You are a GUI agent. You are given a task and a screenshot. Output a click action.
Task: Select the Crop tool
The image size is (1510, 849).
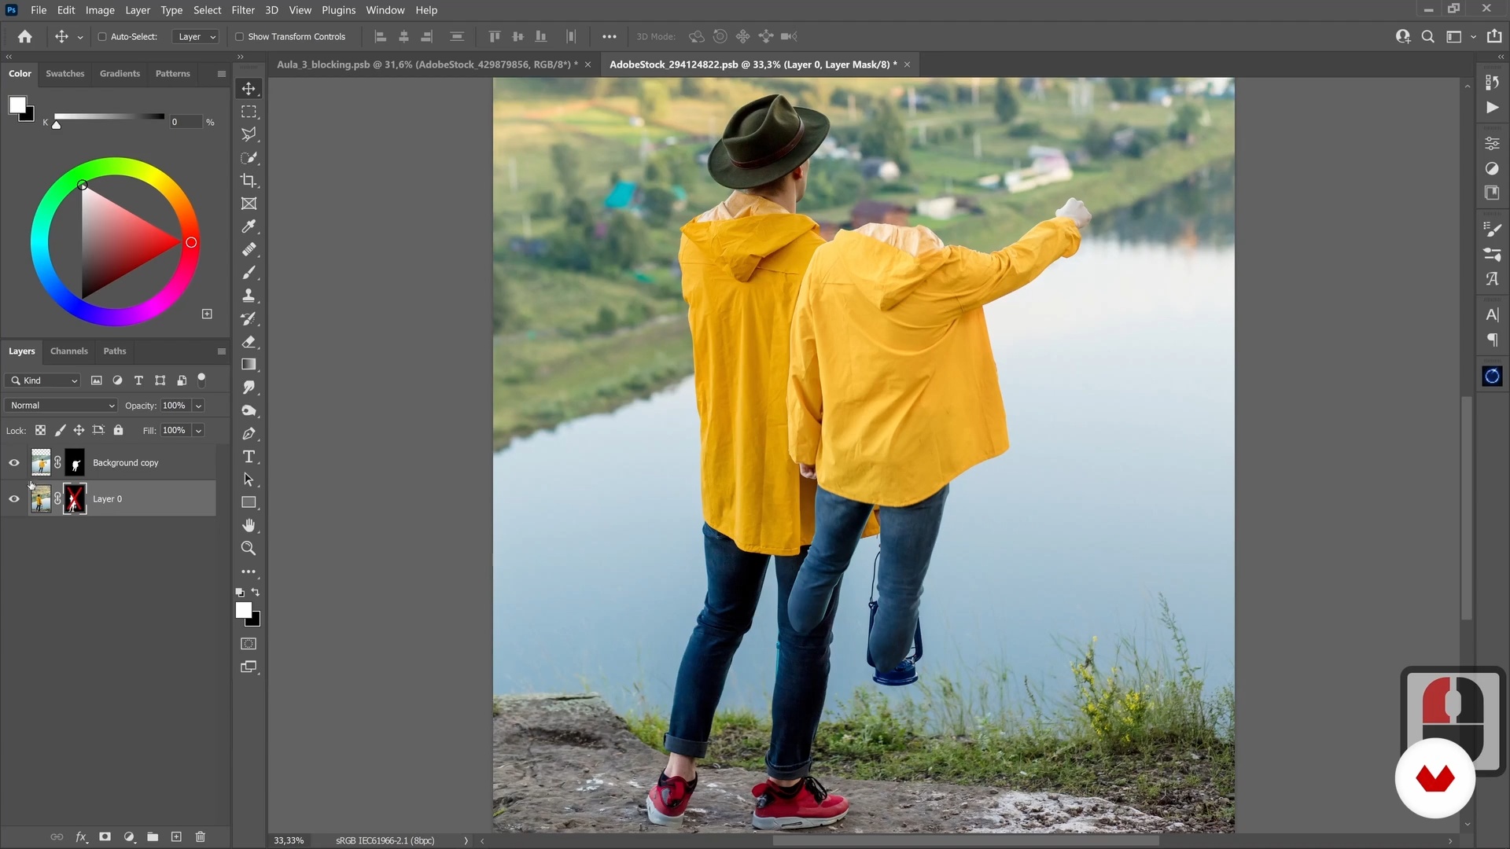point(249,181)
